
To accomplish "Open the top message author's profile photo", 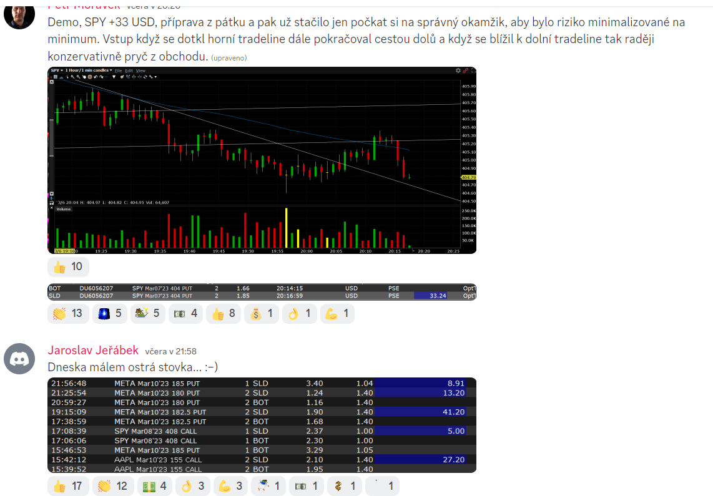I will click(x=19, y=14).
